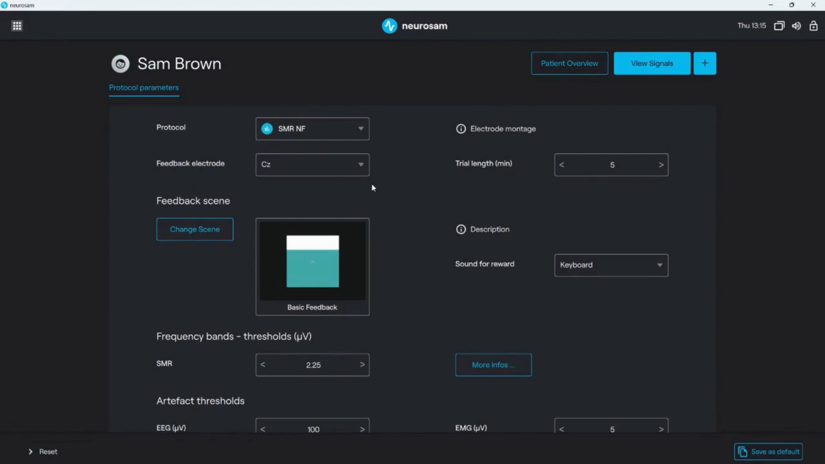825x464 pixels.
Task: Click the screen lock icon top right
Action: tap(813, 25)
